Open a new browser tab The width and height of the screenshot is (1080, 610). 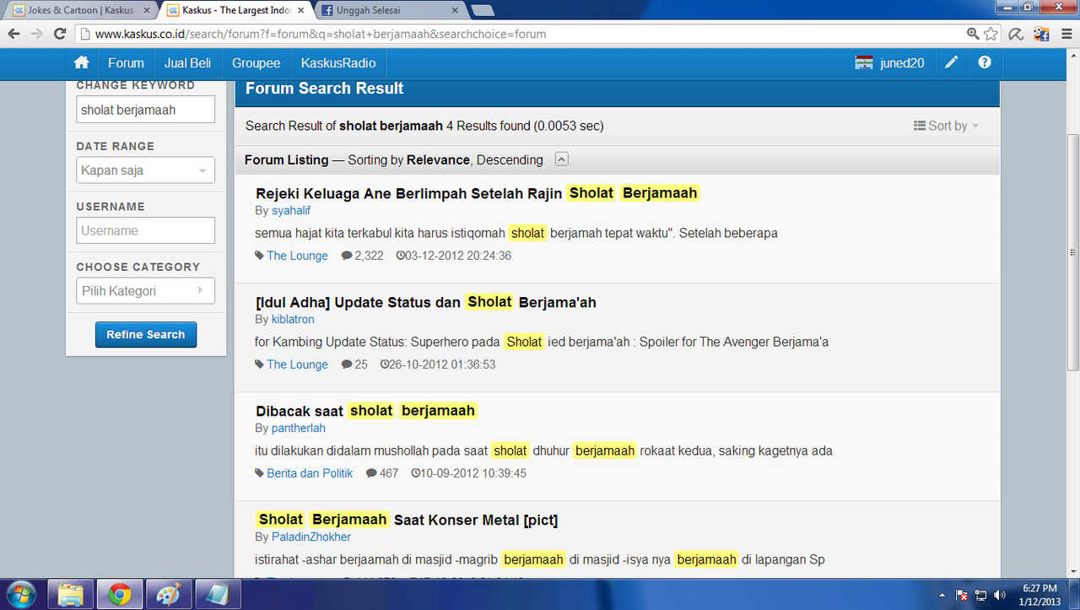(483, 11)
